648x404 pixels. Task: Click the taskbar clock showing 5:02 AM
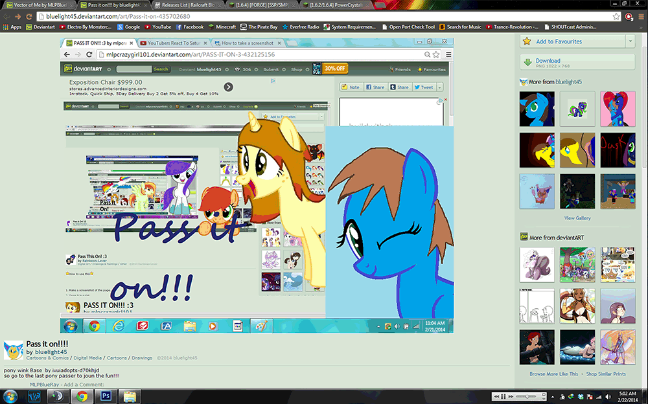pyautogui.click(x=627, y=397)
